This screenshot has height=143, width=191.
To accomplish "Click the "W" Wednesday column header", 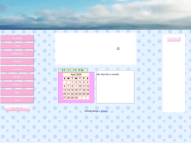I will click(76, 78).
